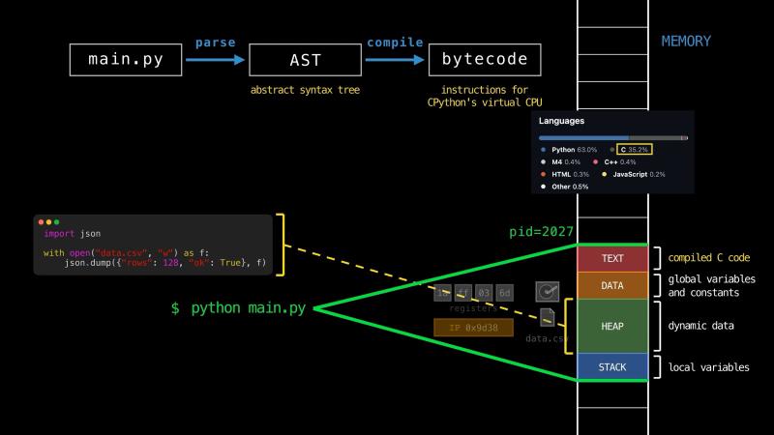Image resolution: width=774 pixels, height=435 pixels.
Task: Click the yellow dot in code window
Action: (49, 222)
